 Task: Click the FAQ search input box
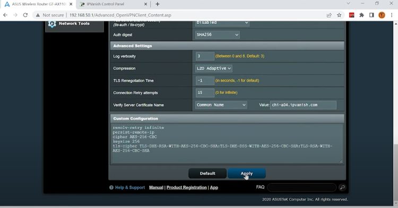click(x=302, y=187)
